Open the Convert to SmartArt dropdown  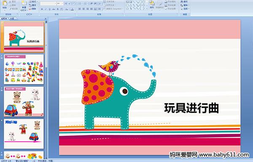(x=113, y=9)
